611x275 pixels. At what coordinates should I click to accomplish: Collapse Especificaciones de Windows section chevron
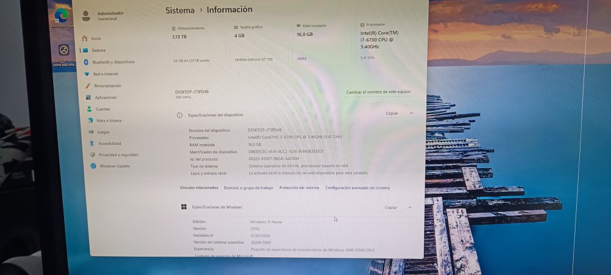click(x=410, y=208)
